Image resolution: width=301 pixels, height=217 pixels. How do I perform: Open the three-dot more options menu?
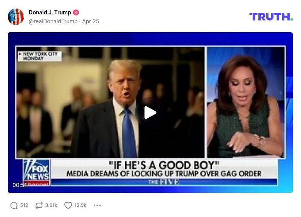(97, 205)
